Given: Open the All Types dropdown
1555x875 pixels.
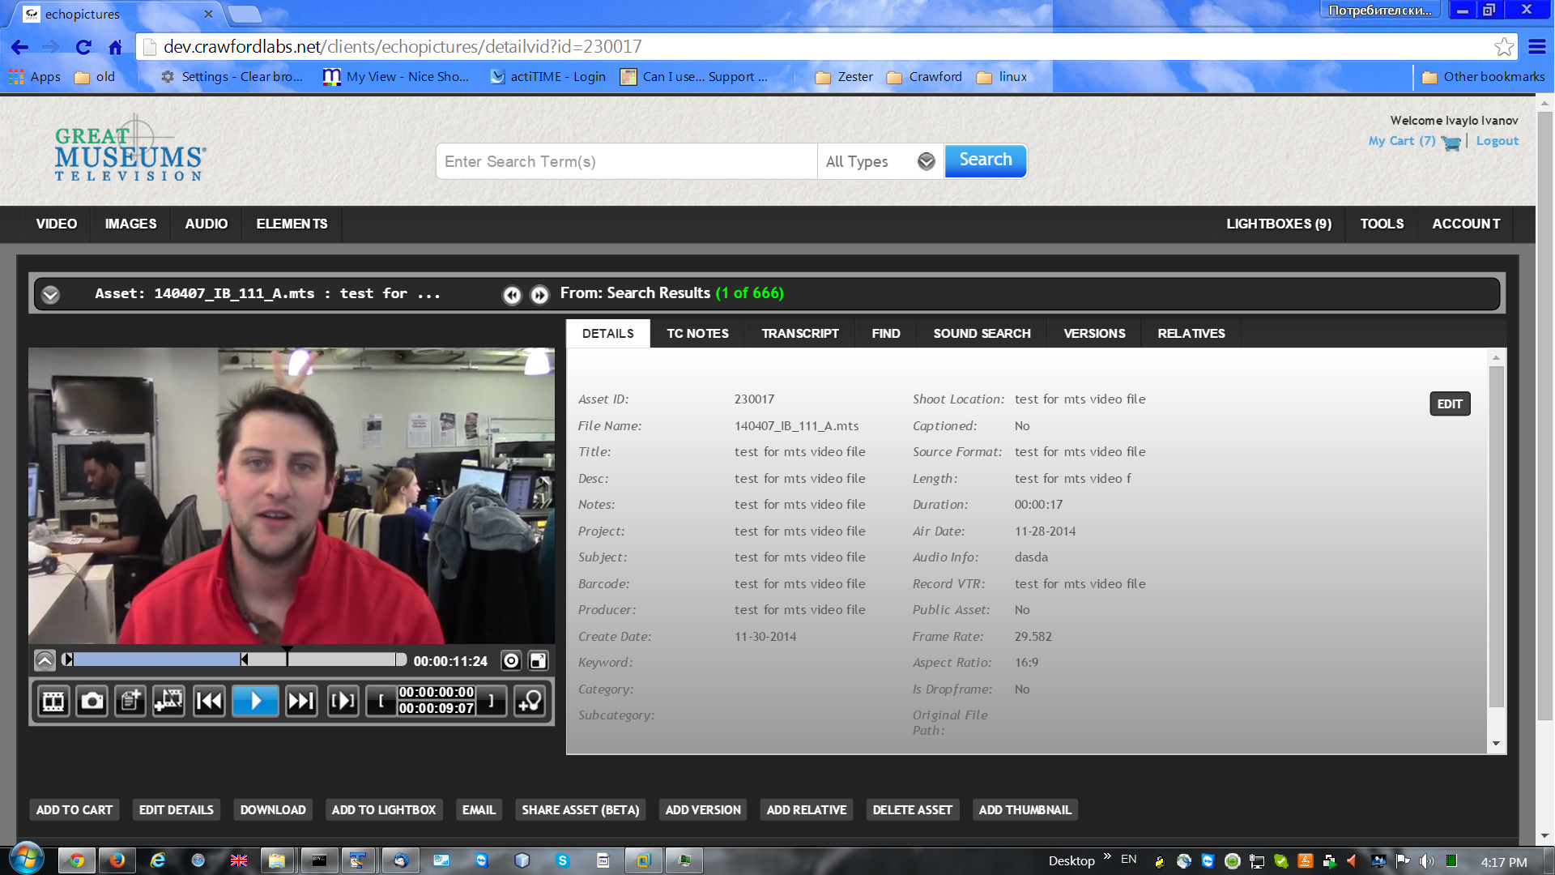Looking at the screenshot, I should (880, 161).
